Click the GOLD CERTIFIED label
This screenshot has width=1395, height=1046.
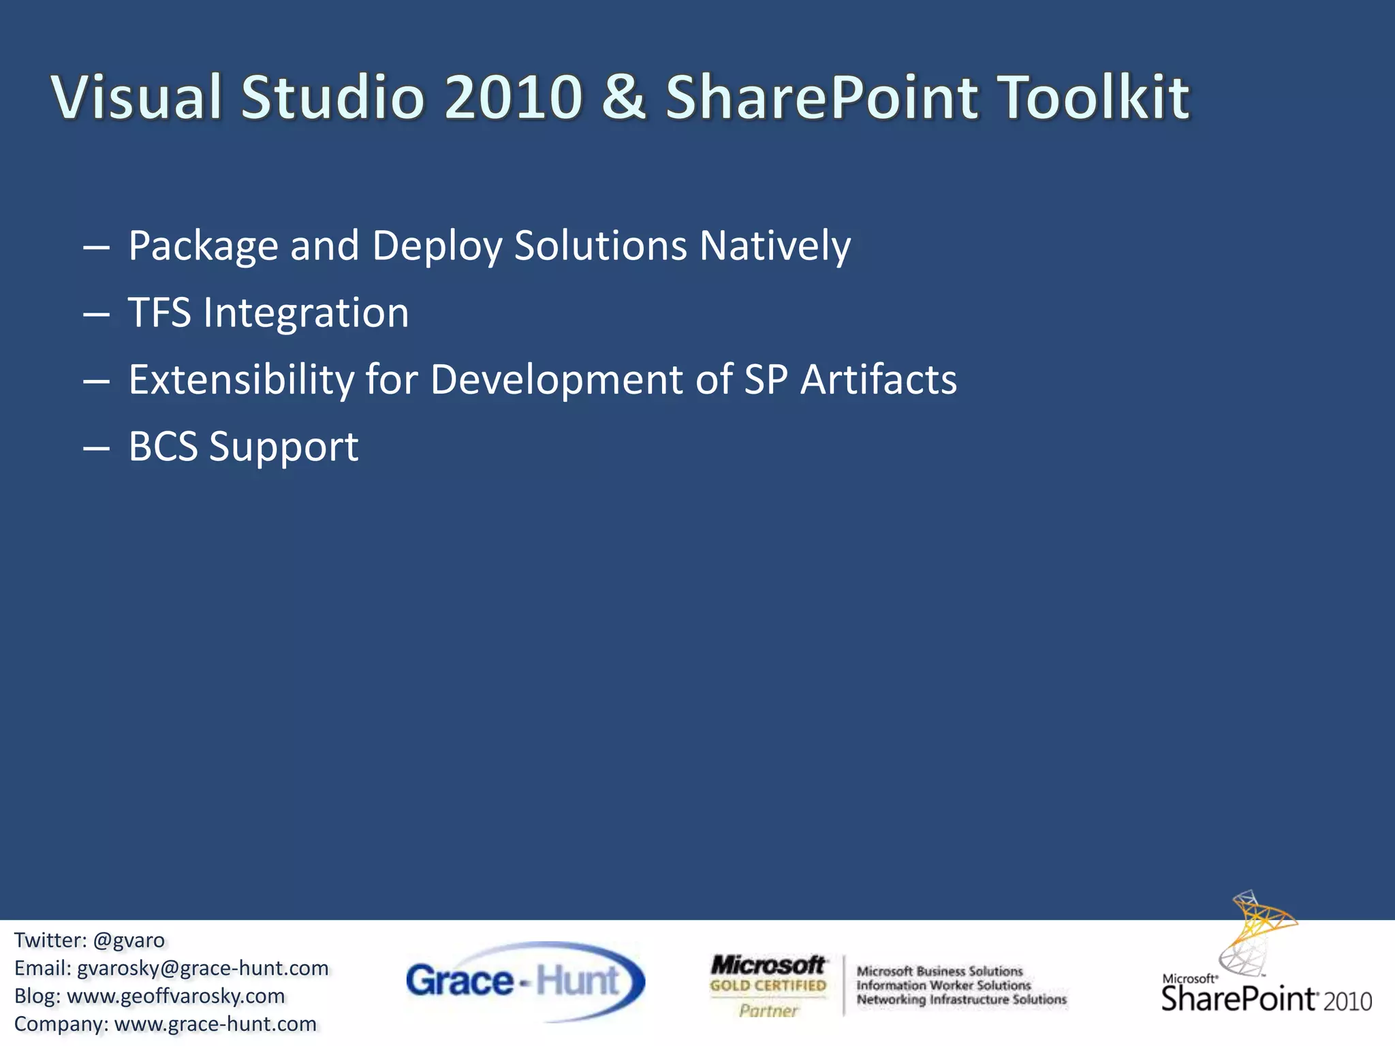click(768, 986)
